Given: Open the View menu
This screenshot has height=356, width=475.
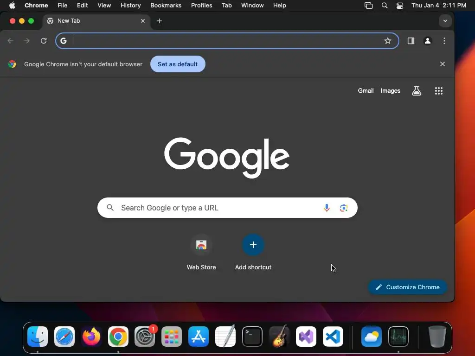Looking at the screenshot, I should pyautogui.click(x=104, y=5).
